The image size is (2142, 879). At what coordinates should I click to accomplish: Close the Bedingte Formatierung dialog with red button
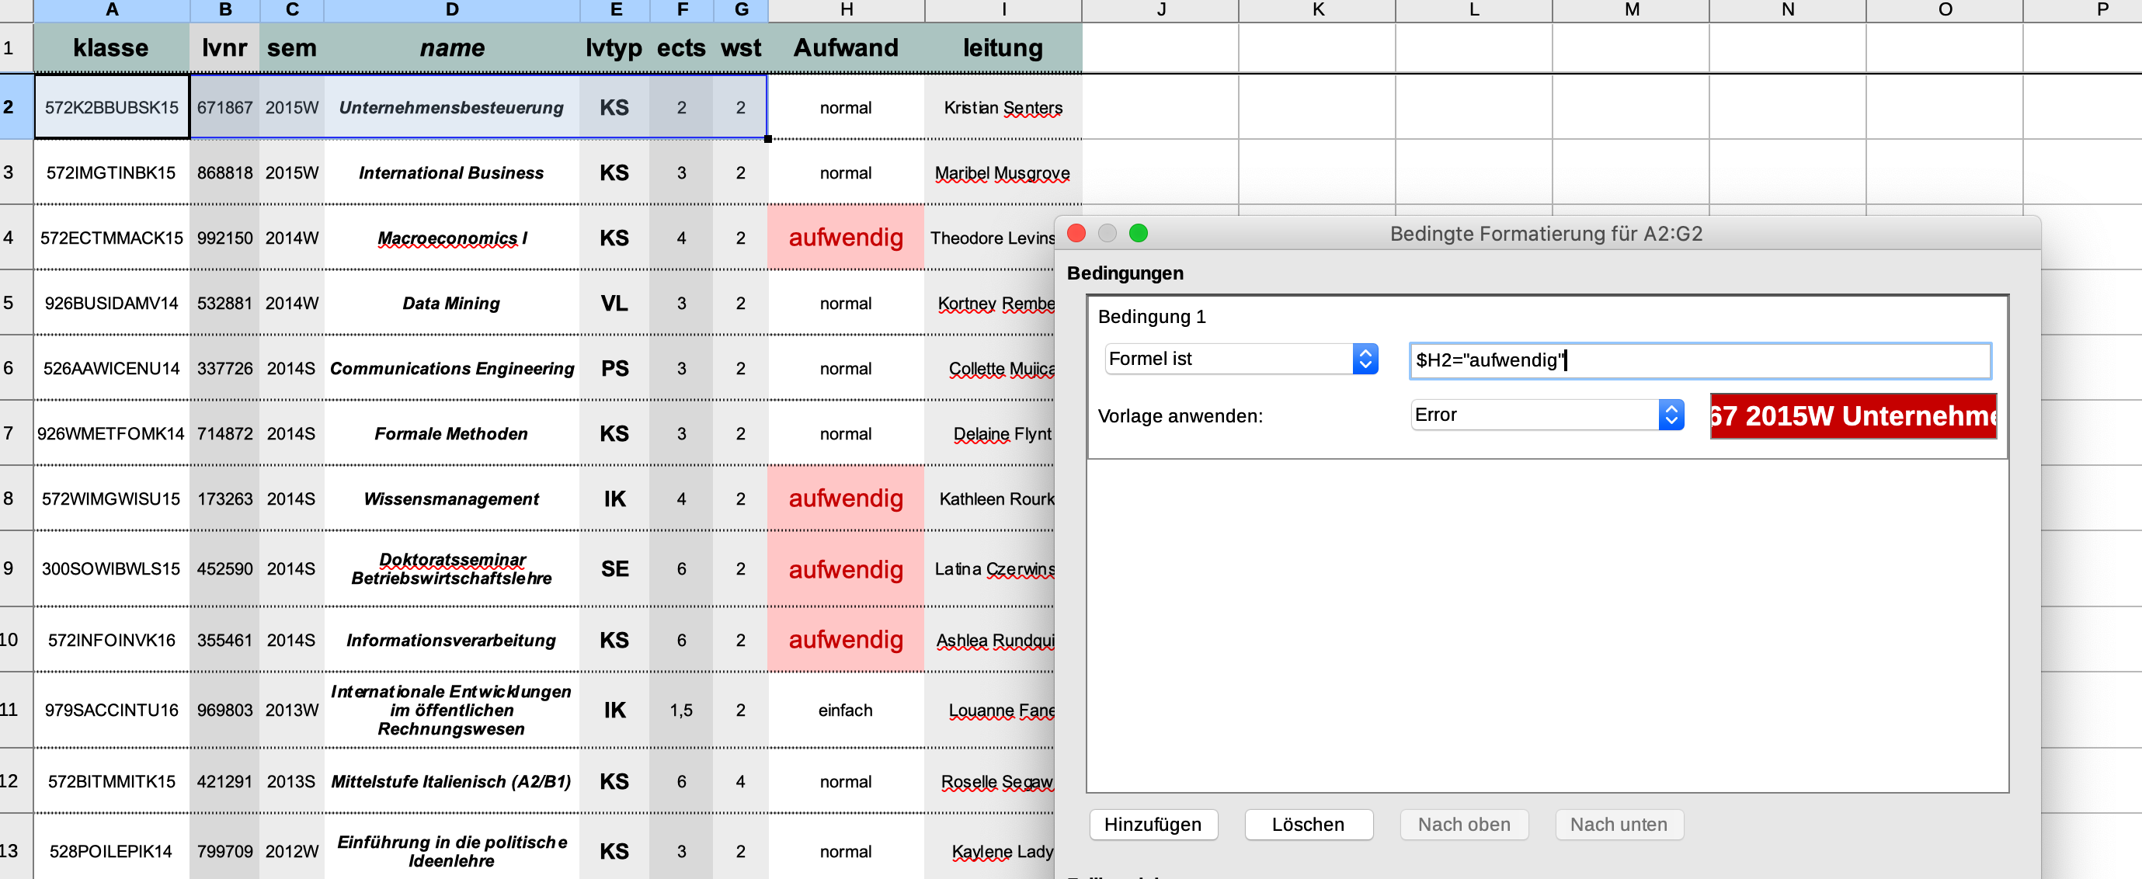1076,233
